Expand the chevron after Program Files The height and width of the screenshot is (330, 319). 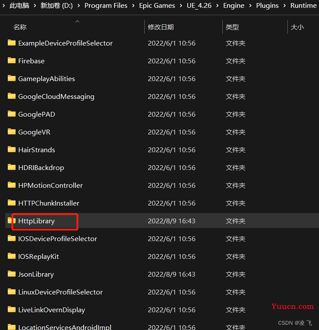[133, 6]
